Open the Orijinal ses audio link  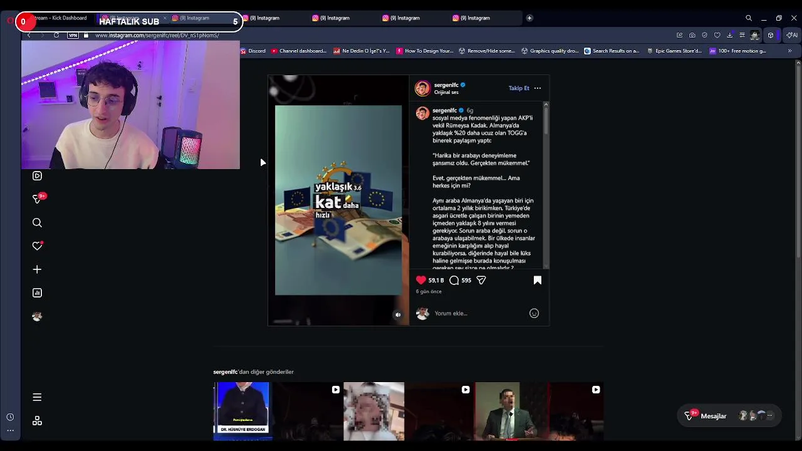click(x=446, y=92)
